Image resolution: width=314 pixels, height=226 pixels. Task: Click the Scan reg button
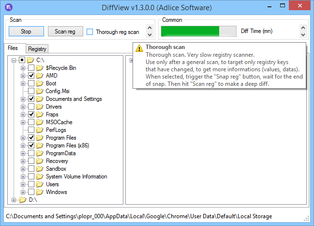(65, 32)
